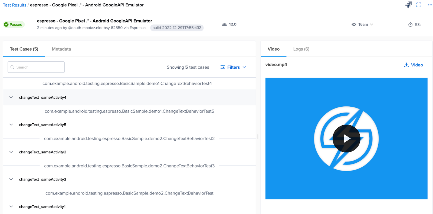Click the magnifier icon in search box
The image size is (433, 214).
tap(12, 67)
